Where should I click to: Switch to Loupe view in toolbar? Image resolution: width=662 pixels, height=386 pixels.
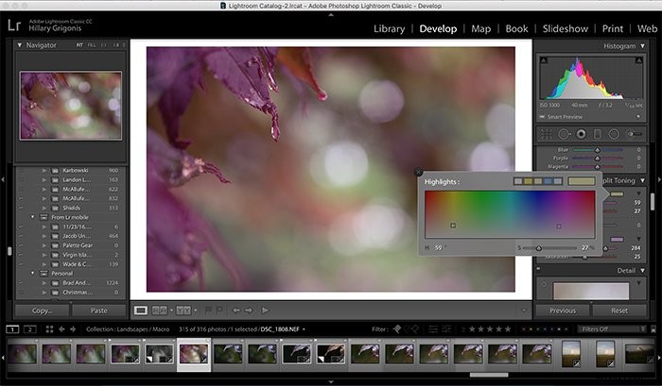pos(141,310)
